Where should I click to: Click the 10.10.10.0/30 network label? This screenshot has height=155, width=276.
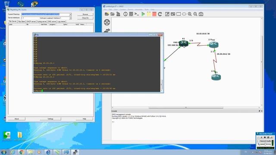pyautogui.click(x=203, y=34)
